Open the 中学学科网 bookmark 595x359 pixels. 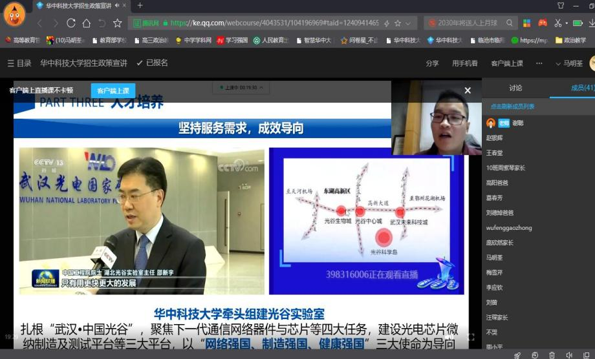[x=193, y=40]
